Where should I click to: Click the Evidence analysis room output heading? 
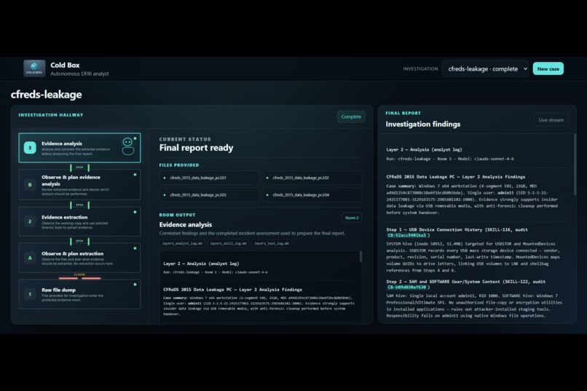pyautogui.click(x=185, y=224)
